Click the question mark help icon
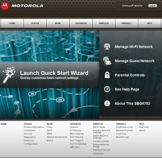The image size is (162, 158). [x=107, y=89]
